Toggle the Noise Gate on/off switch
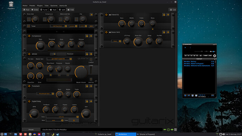 (29, 19)
